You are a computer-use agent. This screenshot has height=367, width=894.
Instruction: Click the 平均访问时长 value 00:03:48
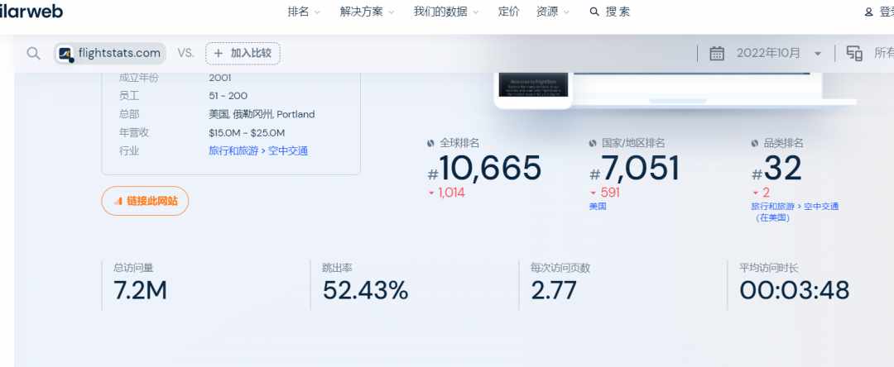coord(794,290)
